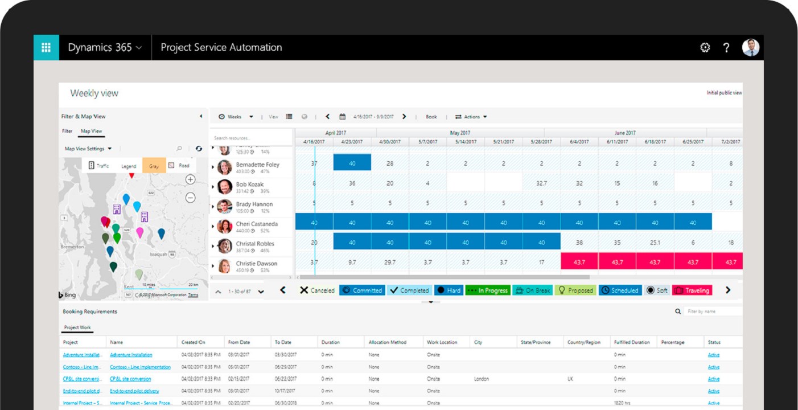Select the Gray map style
The height and width of the screenshot is (410, 798).
click(x=154, y=166)
